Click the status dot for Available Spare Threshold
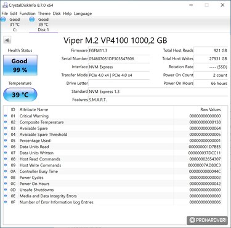This screenshot has height=228, width=231. tap(6, 134)
